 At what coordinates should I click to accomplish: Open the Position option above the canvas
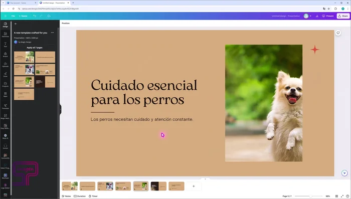coord(66,23)
